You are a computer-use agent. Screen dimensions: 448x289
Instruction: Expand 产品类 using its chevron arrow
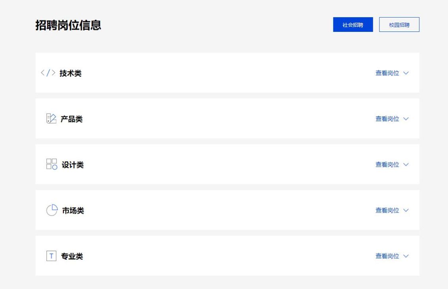tap(406, 119)
